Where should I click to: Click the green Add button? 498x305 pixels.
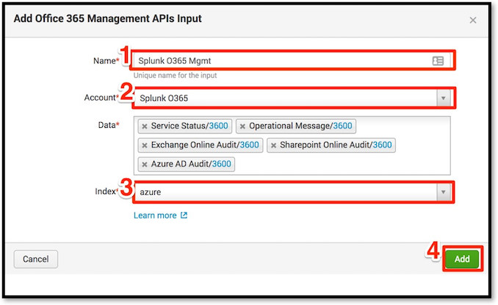(462, 259)
